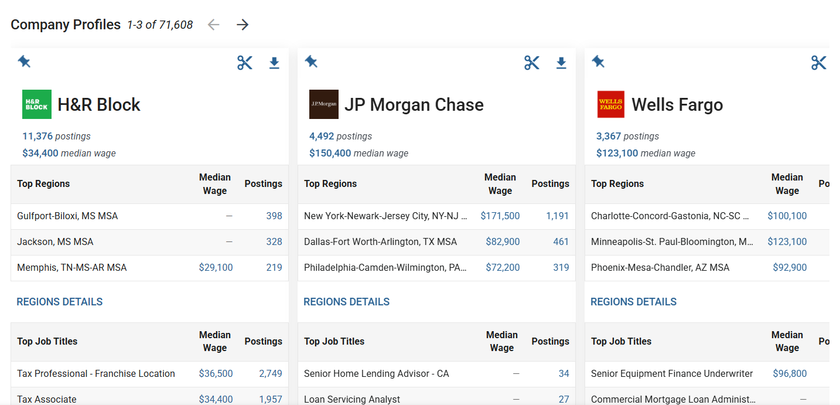This screenshot has width=840, height=405.
Task: Go to next page of company profiles
Action: pyautogui.click(x=243, y=25)
